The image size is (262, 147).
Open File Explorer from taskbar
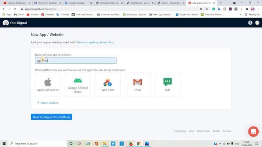pyautogui.click(x=105, y=143)
